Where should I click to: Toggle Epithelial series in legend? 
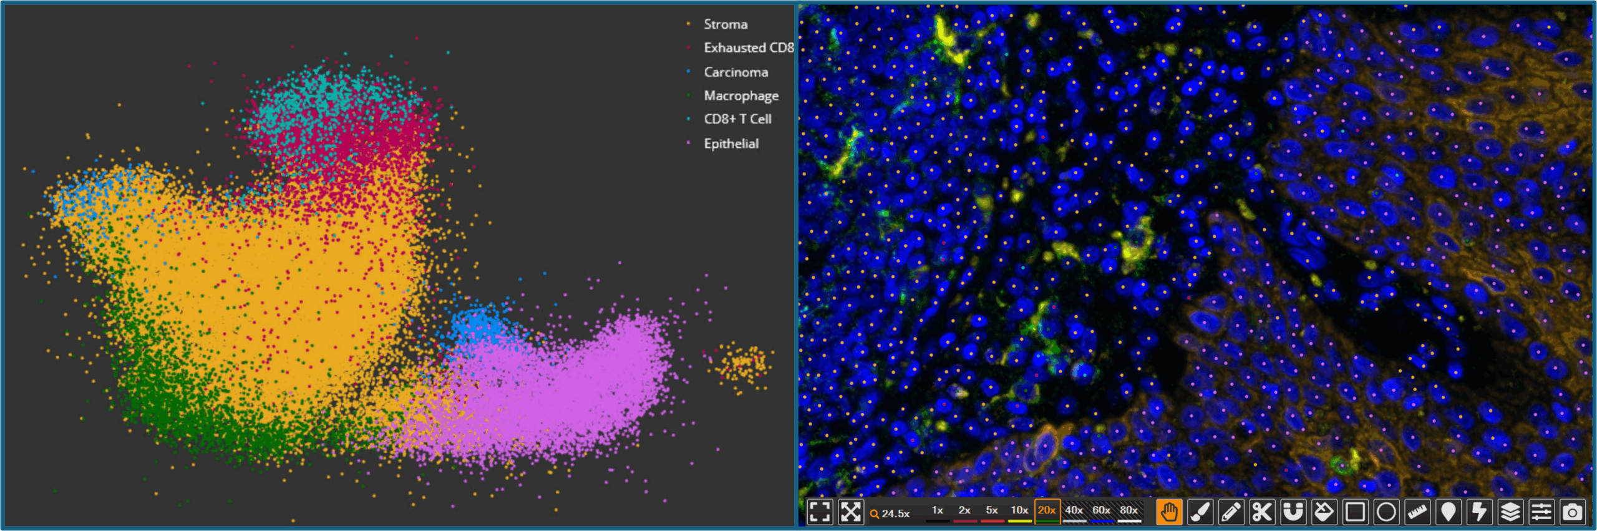click(x=722, y=144)
